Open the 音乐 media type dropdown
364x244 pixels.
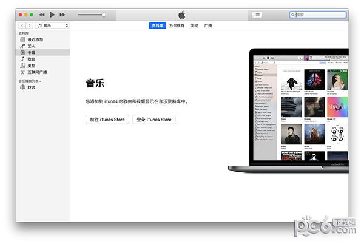[52, 25]
